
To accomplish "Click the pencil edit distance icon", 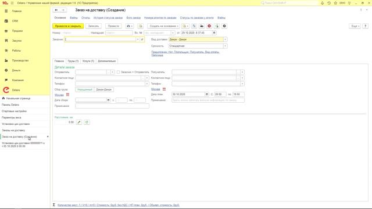I will pos(79,122).
